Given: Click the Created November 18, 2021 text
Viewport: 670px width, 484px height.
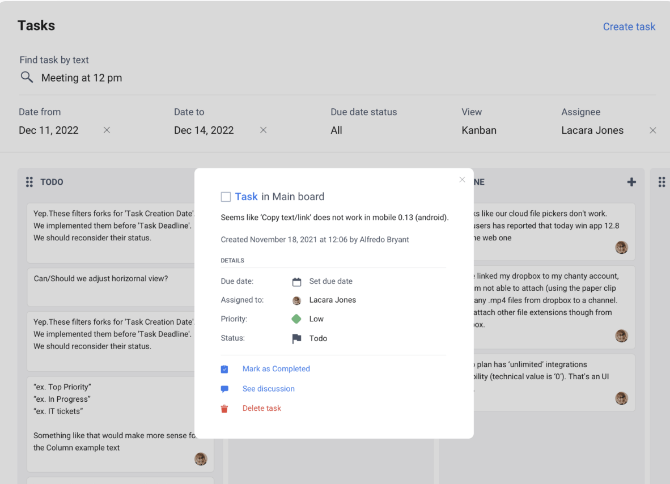Looking at the screenshot, I should 315,239.
